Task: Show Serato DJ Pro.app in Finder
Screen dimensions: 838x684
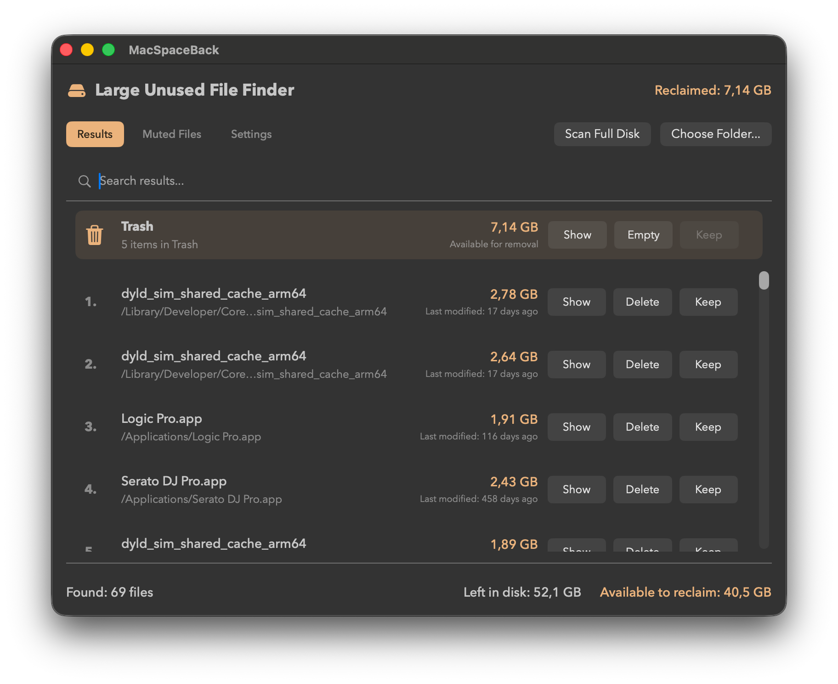Action: pos(577,489)
